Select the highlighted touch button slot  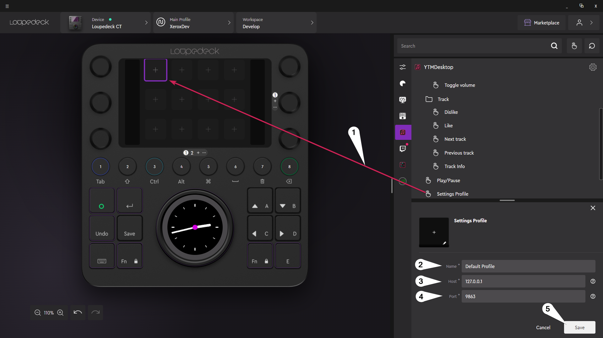tap(155, 70)
